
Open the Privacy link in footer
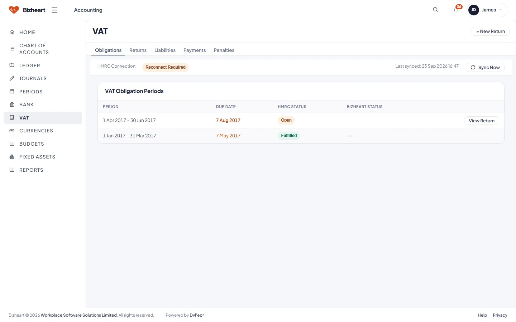point(500,315)
